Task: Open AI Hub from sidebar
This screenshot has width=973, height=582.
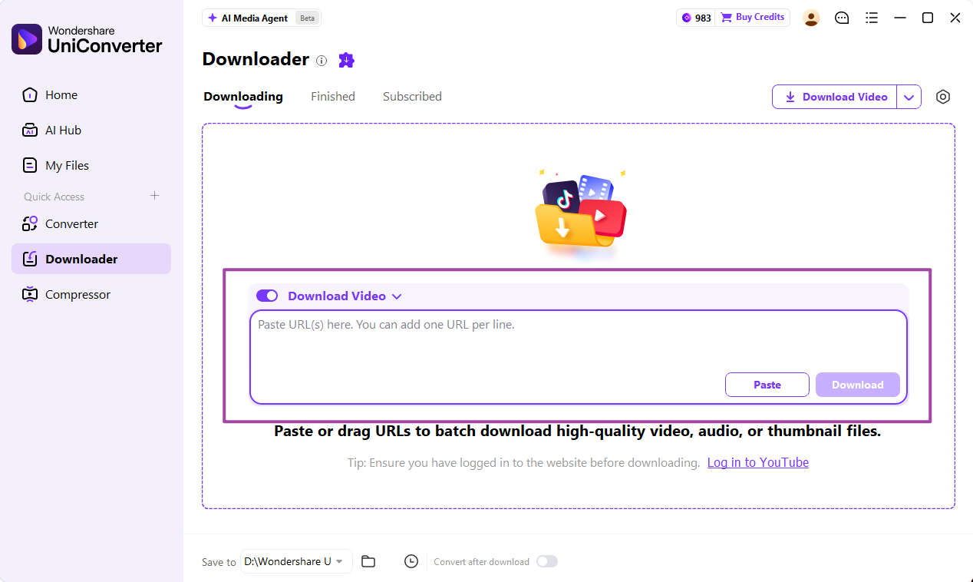Action: coord(91,131)
